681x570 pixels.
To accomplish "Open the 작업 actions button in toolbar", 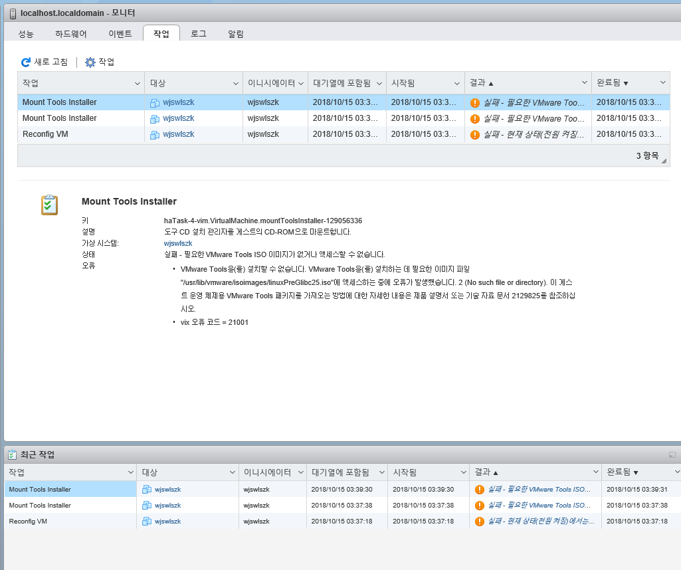I will [x=100, y=62].
